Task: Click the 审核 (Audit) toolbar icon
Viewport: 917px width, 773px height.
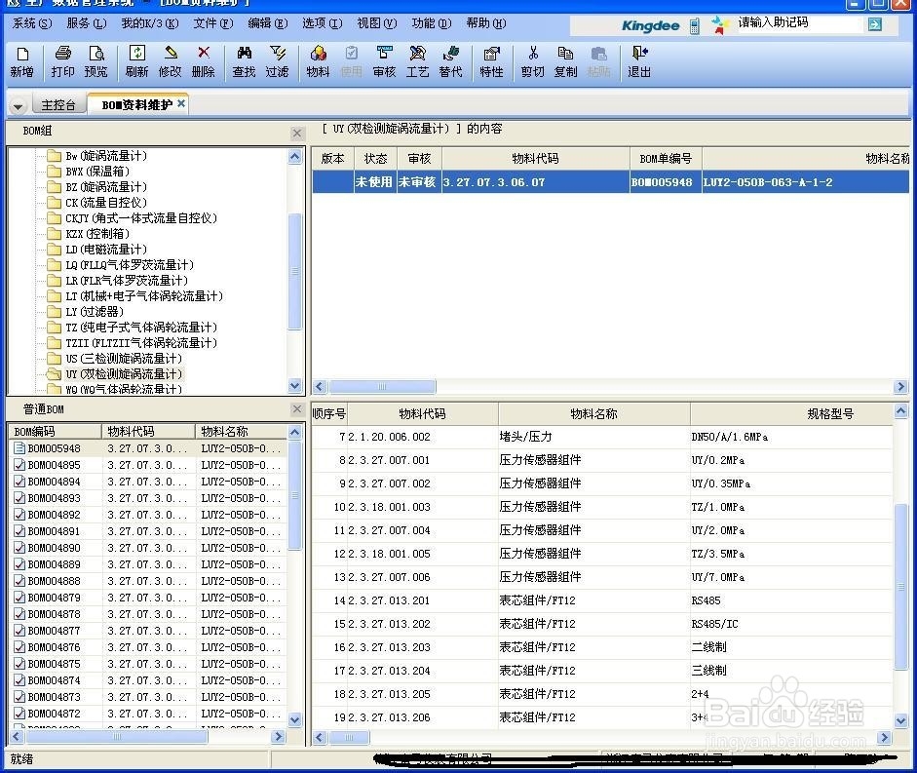Action: [x=384, y=62]
